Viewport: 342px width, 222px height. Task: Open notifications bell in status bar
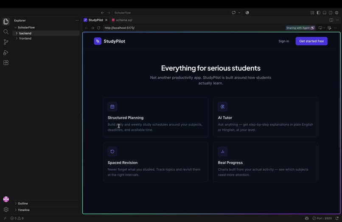[x=337, y=218]
